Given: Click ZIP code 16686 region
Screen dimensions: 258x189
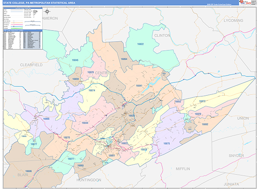Looking at the screenshot, I should (28, 171).
